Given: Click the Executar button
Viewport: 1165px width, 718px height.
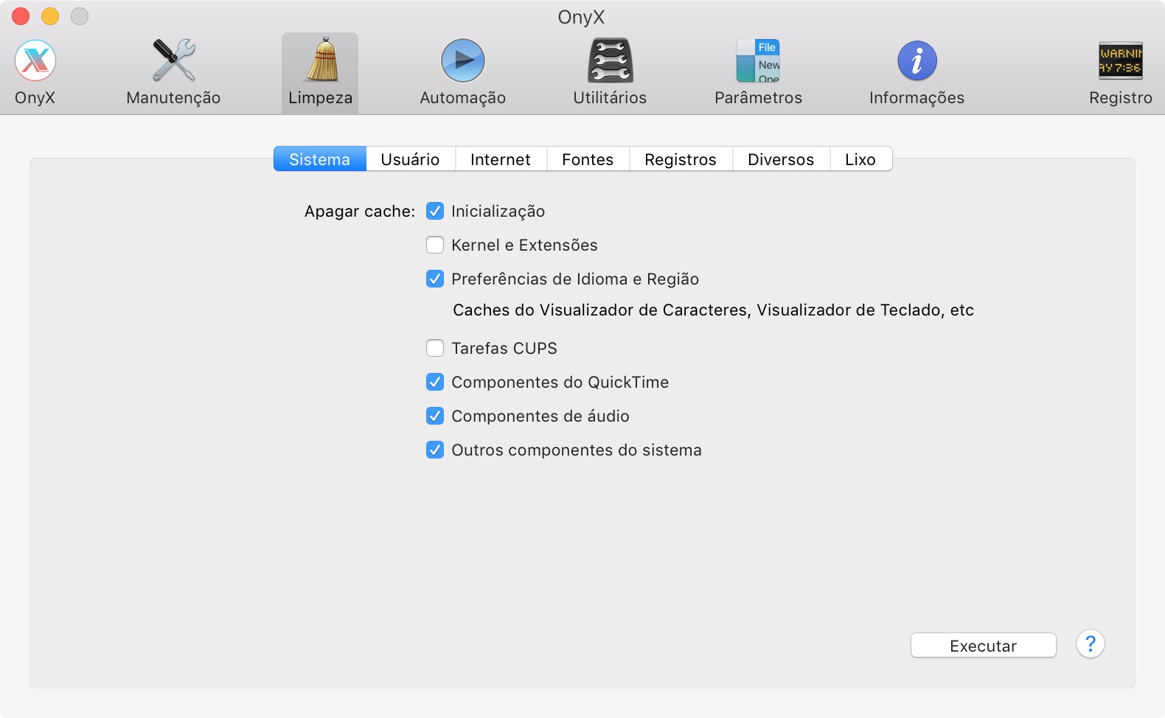Looking at the screenshot, I should point(983,646).
